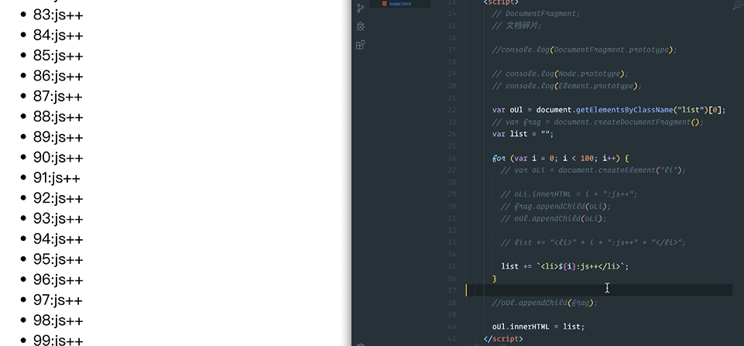
Task: Click the closing </script> tag line
Action: (503, 339)
